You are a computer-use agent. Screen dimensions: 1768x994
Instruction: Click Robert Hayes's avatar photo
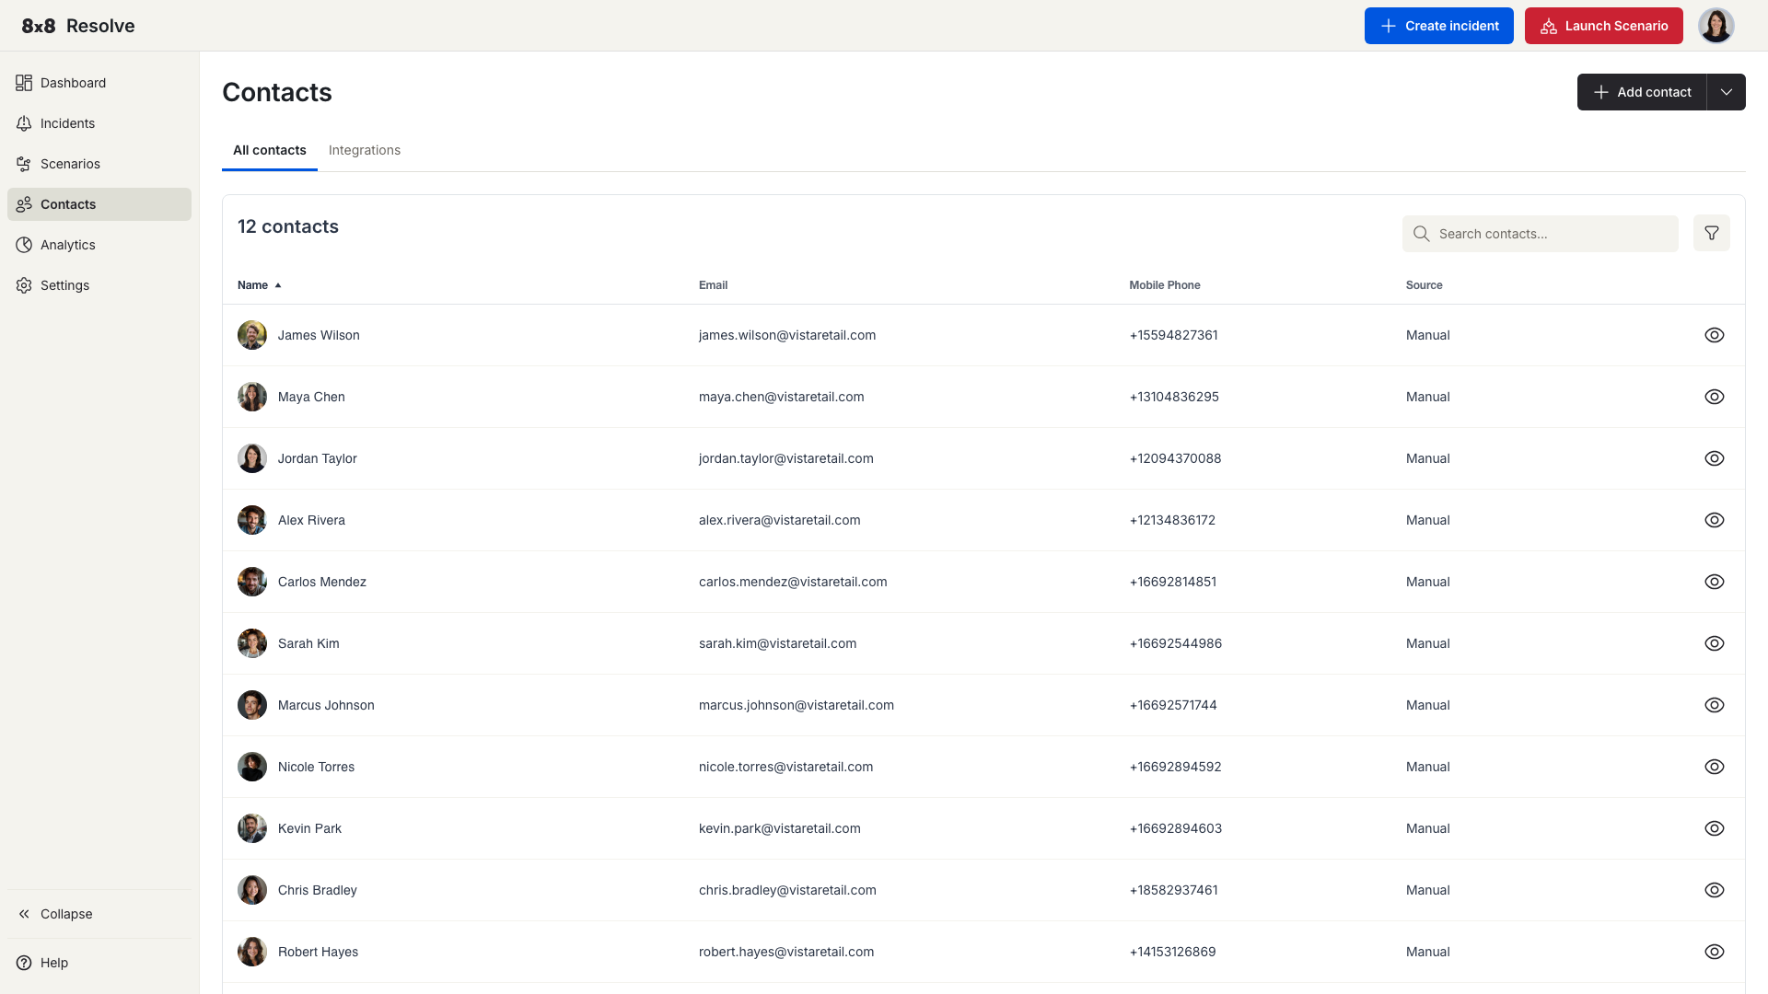[252, 952]
